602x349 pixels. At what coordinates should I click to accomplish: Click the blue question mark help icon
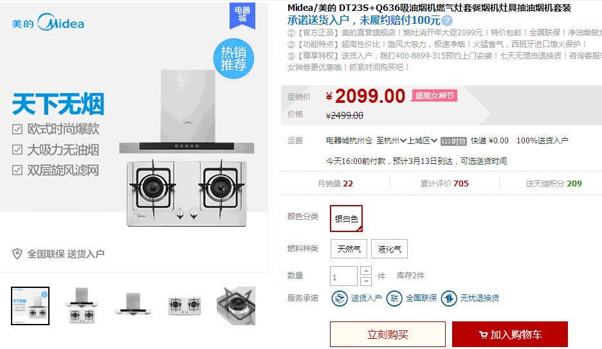click(x=447, y=21)
